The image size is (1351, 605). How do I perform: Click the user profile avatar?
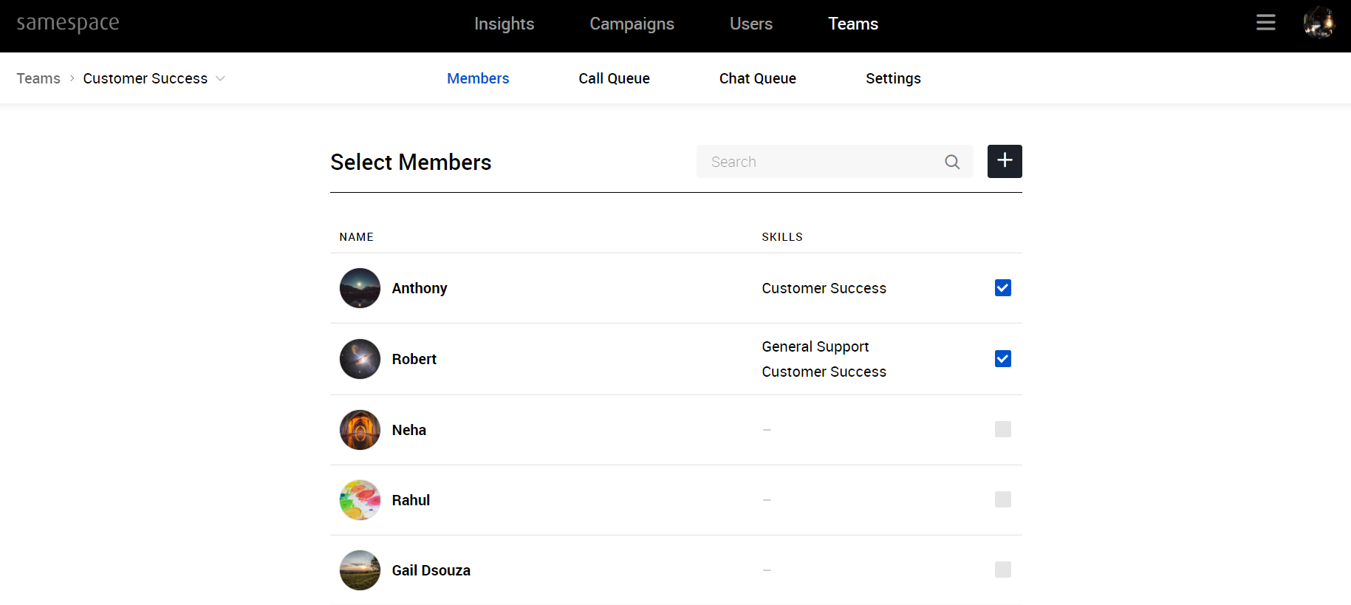1318,23
